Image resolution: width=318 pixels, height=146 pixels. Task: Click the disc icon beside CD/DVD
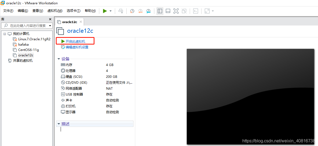click(x=63, y=83)
